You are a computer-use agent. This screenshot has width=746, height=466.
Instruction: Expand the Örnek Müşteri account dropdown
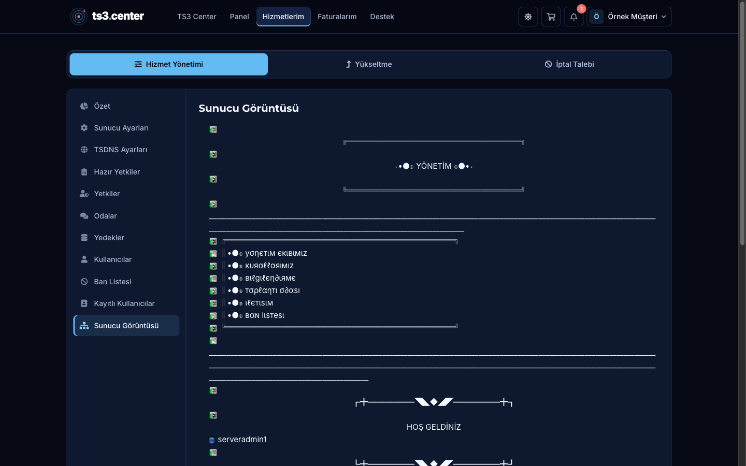[629, 17]
